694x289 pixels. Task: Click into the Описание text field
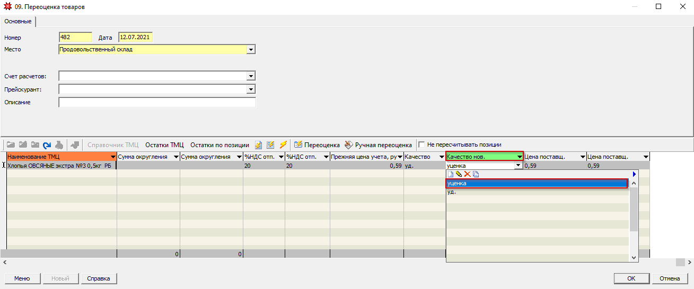pyautogui.click(x=157, y=102)
